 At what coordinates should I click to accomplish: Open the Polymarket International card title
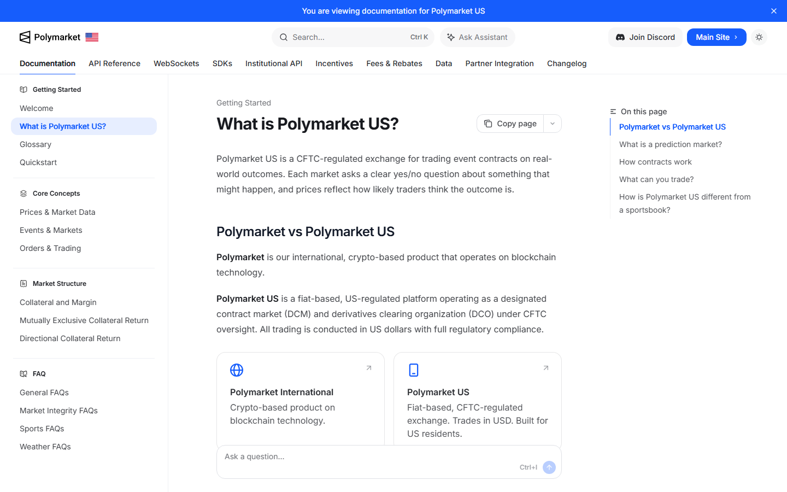tap(281, 392)
